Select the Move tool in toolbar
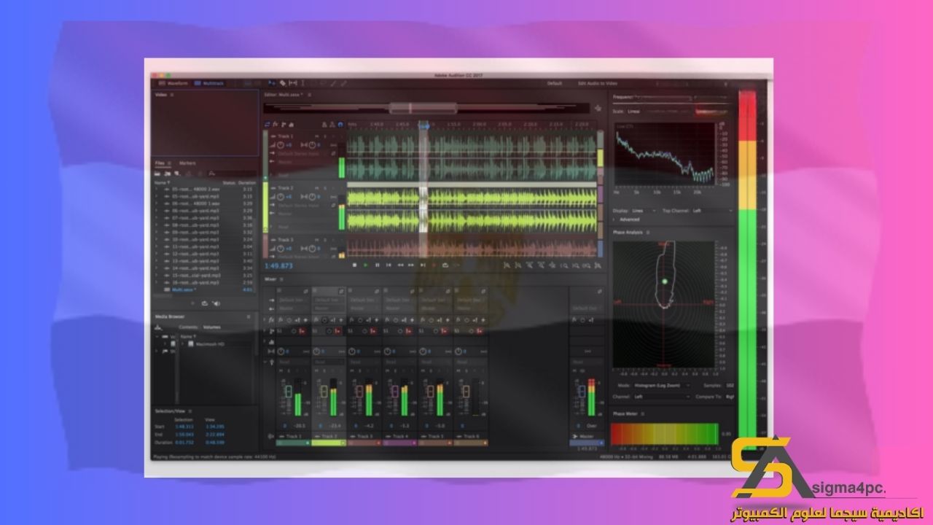This screenshot has height=525, width=933. pyautogui.click(x=272, y=83)
